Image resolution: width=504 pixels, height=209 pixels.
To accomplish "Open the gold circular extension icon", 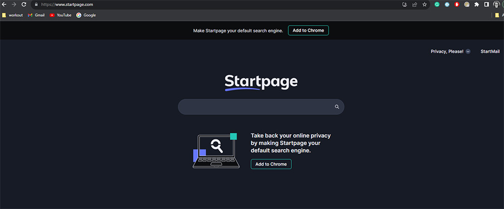I will (x=467, y=5).
